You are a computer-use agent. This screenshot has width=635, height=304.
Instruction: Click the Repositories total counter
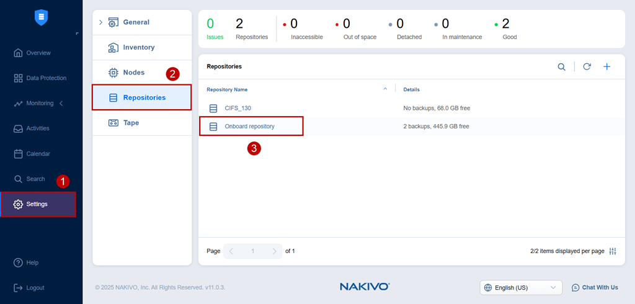pos(252,29)
